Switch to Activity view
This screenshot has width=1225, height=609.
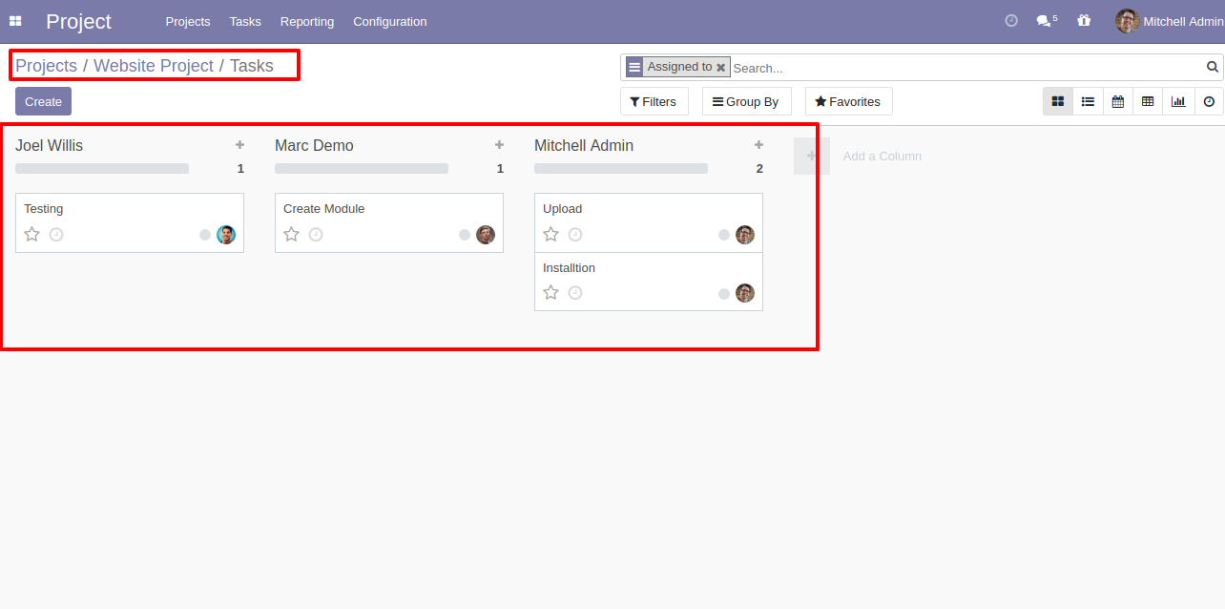1209,101
